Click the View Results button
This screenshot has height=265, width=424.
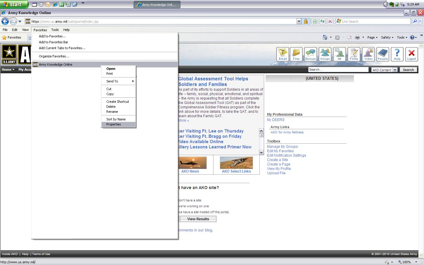pyautogui.click(x=198, y=219)
